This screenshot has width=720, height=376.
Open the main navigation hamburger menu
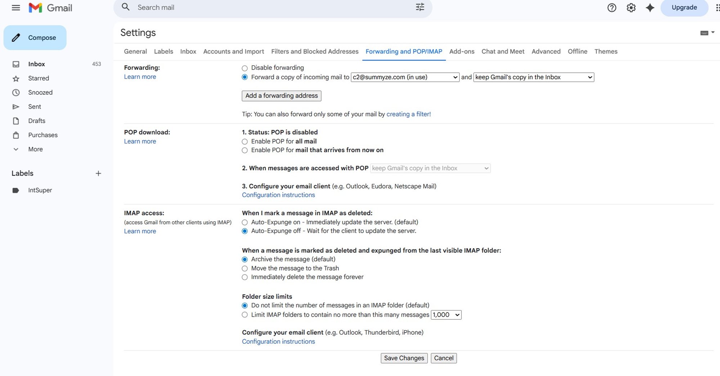16,8
